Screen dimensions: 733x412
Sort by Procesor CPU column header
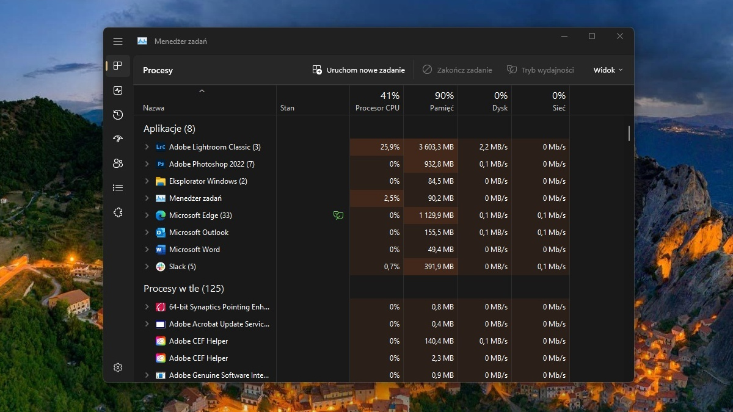[x=377, y=101]
